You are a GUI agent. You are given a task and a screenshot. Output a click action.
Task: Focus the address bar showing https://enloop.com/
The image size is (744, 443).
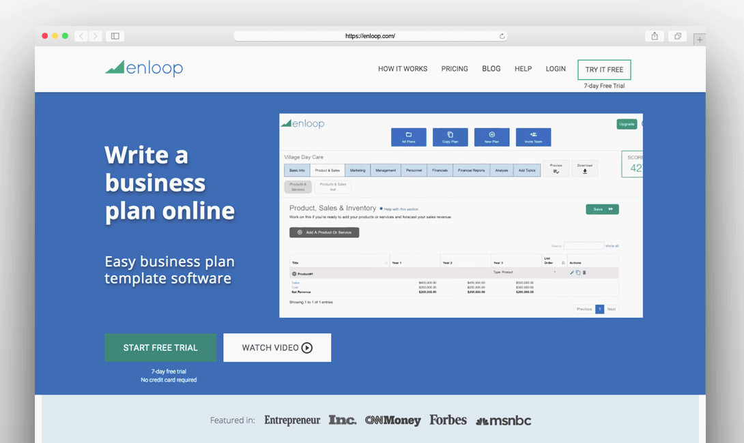click(x=371, y=36)
